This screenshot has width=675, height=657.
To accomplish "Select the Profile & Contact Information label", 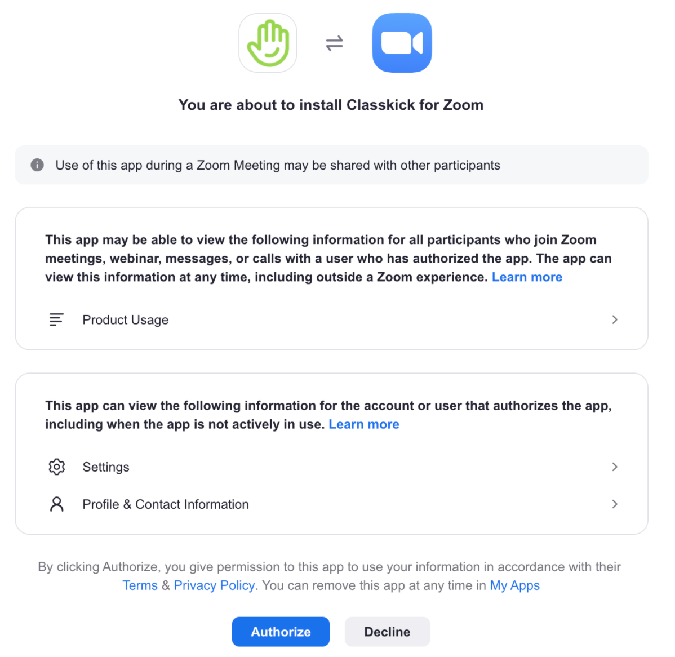I will tap(166, 504).
